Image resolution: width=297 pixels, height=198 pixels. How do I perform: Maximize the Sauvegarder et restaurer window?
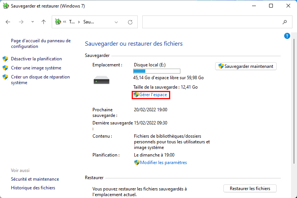click(x=271, y=6)
